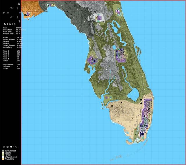
Task: Select the Total count row
Action: coord(12,61)
